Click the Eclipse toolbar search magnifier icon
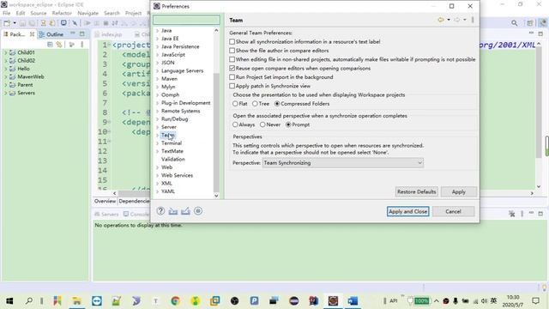 click(x=514, y=23)
